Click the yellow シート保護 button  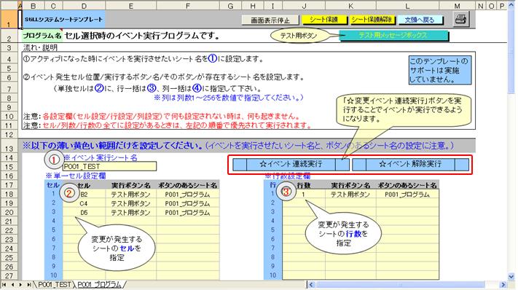[x=324, y=20]
